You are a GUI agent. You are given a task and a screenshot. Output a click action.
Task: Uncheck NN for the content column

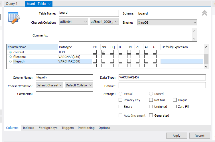[x=104, y=52]
